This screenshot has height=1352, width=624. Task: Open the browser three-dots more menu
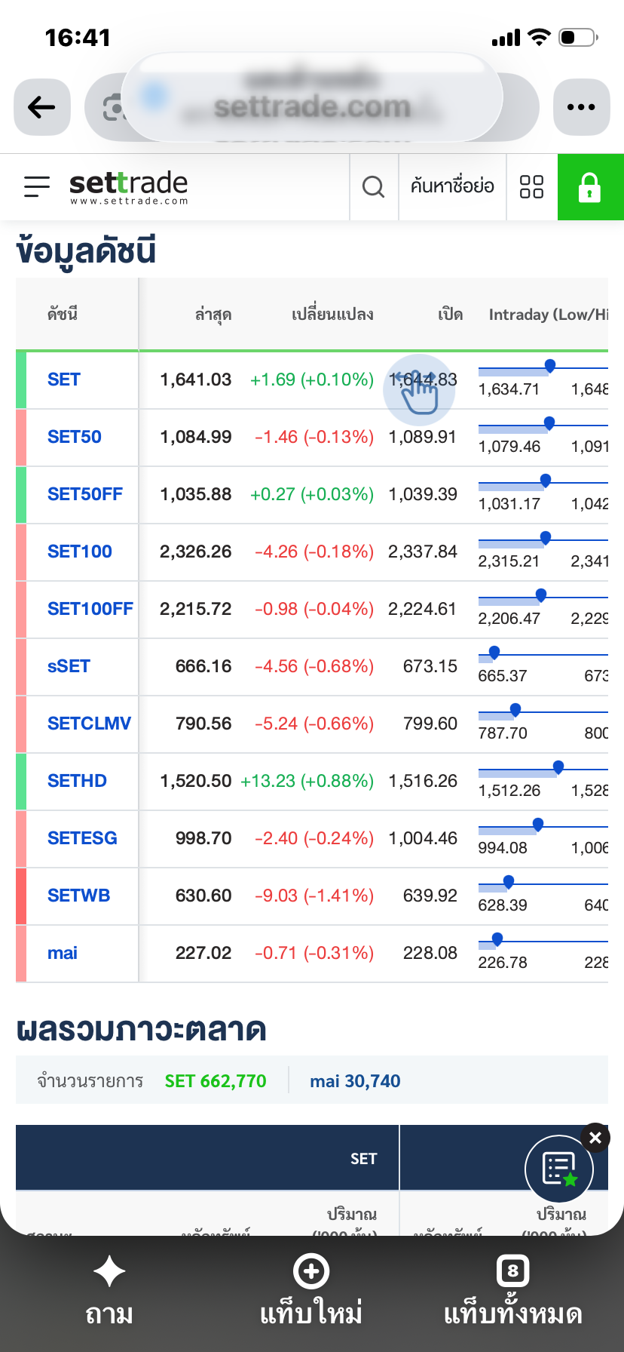pos(581,107)
